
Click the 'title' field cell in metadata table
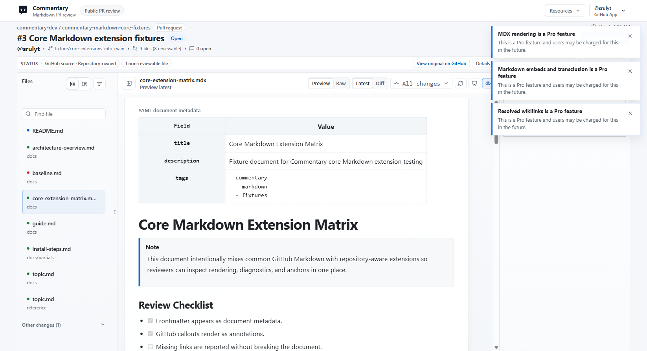pos(182,143)
